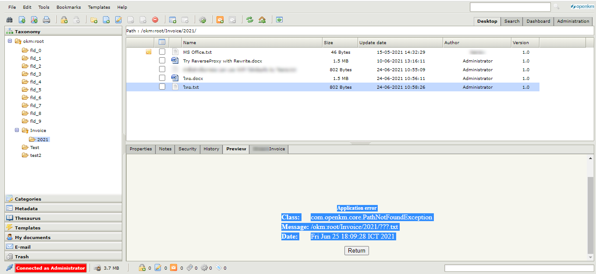Switch to the History tab
The image size is (596, 274).
(x=211, y=149)
